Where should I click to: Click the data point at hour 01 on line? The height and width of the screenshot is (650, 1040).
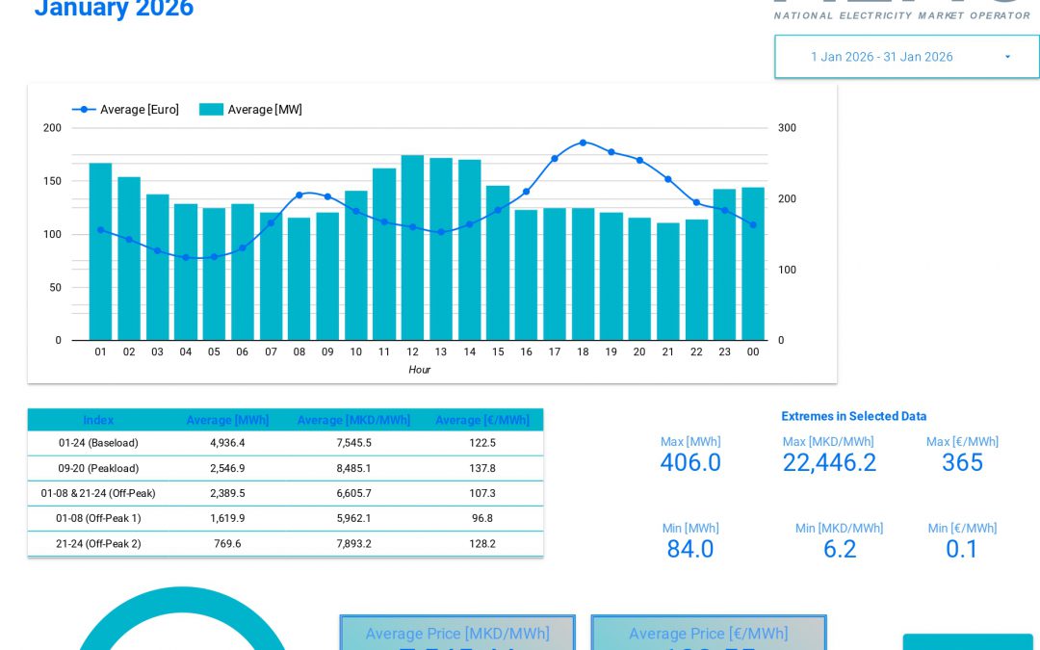pos(100,230)
